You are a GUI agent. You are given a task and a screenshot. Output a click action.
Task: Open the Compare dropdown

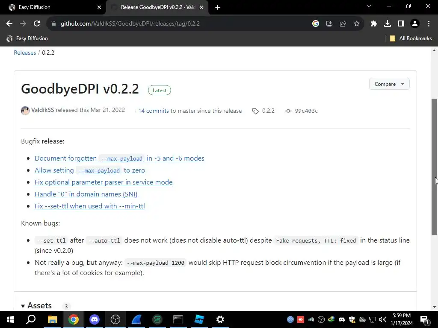coord(389,84)
